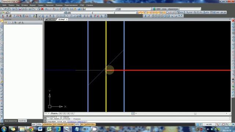Image resolution: width=235 pixels, height=132 pixels.
Task: Select the A1 layout tab
Action: 72,113
